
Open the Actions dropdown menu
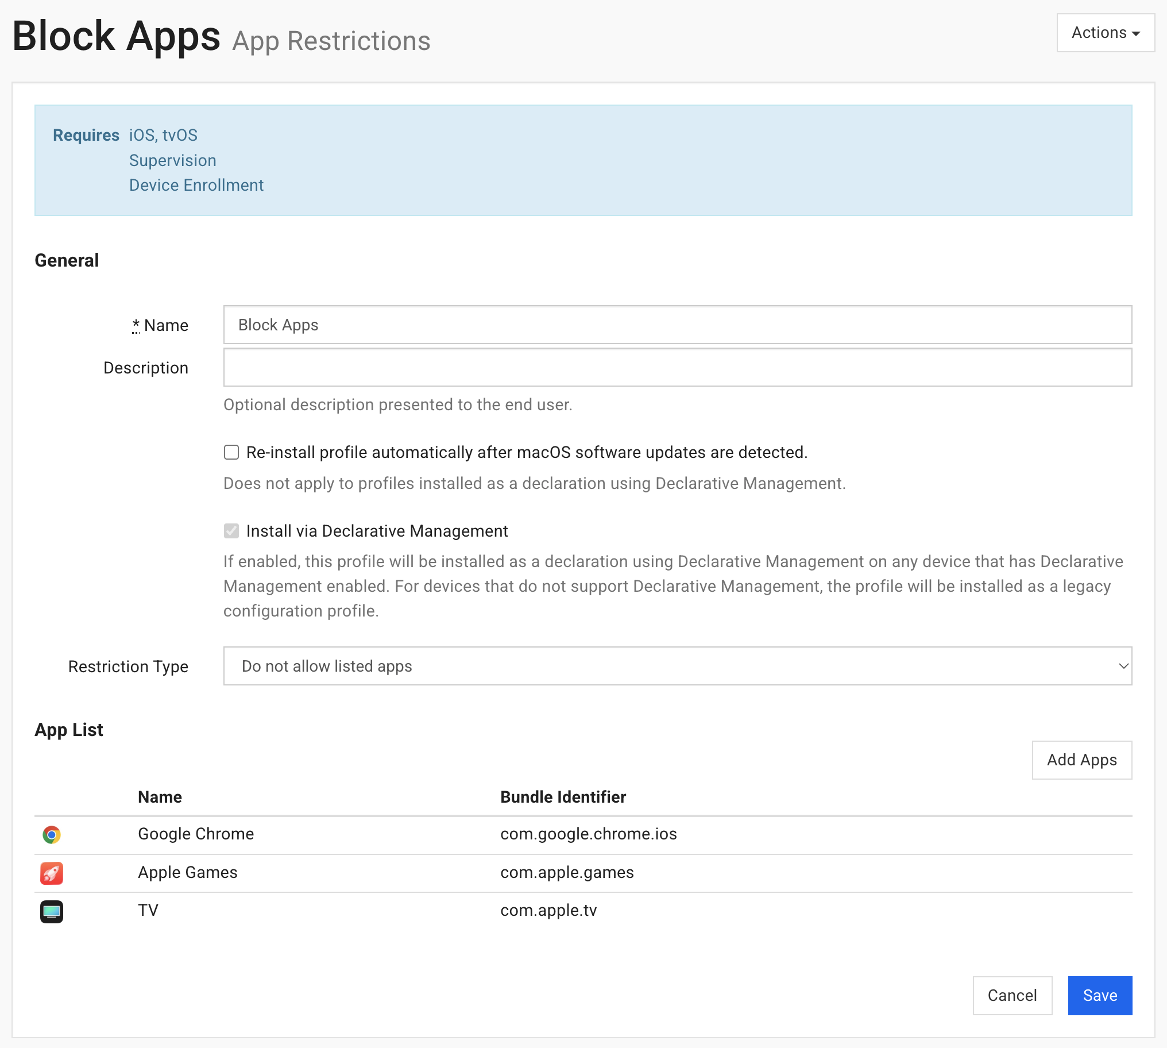tap(1106, 33)
